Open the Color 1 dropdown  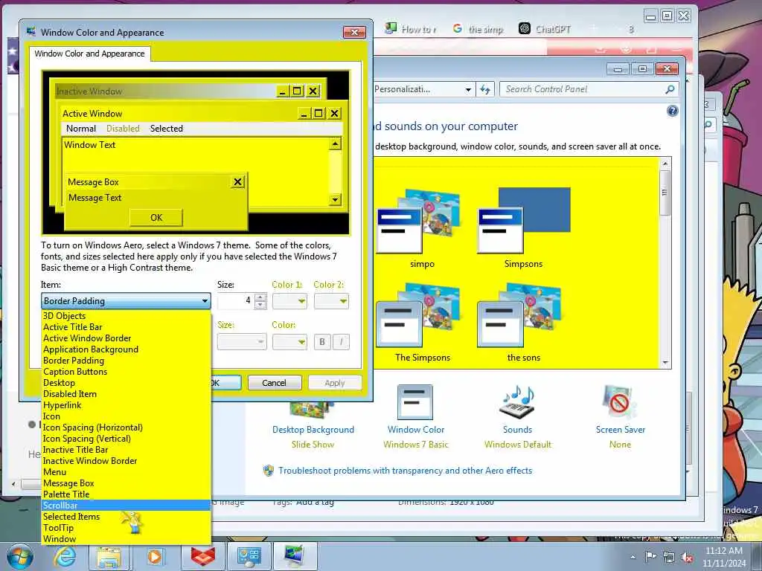point(289,301)
